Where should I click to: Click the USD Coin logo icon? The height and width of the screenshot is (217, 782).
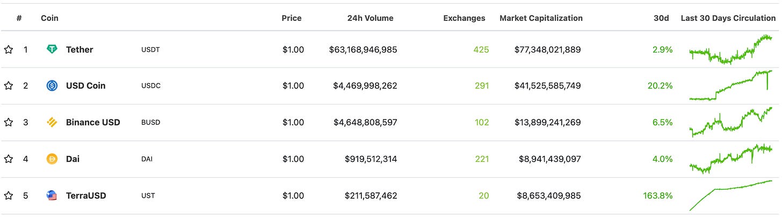52,86
